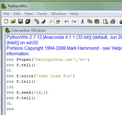Click the 13L output value
122x115 pixels.
point(10,87)
